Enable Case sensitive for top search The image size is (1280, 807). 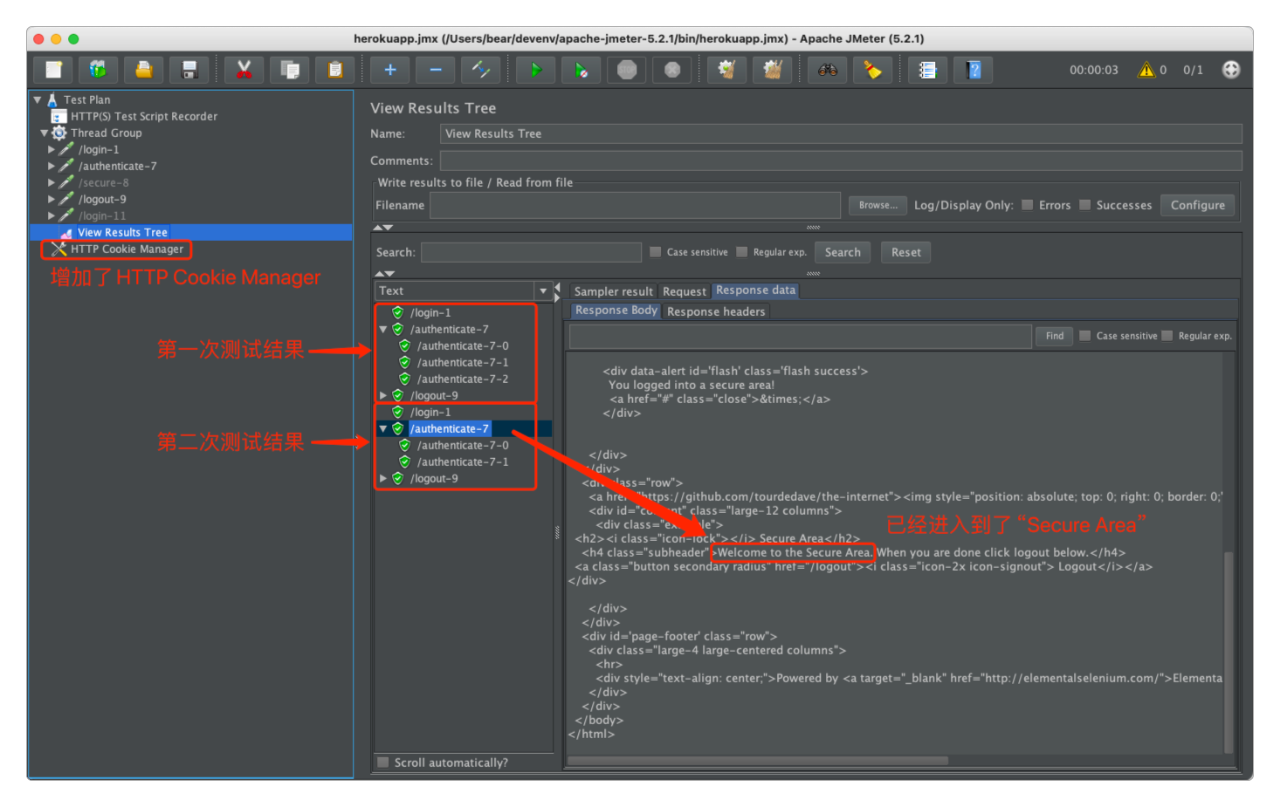tap(656, 252)
